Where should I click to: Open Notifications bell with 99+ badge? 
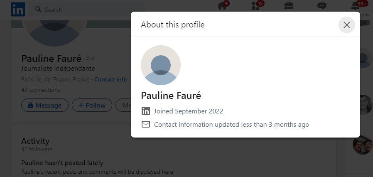pos(355,6)
